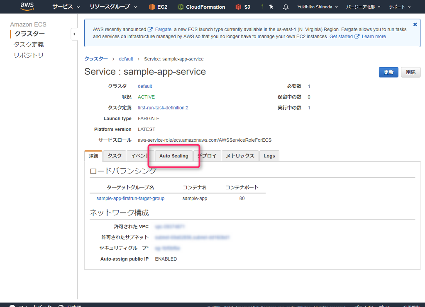This screenshot has width=425, height=307.
Task: Open the sample-app-firstrun-target-group link
Action: pyautogui.click(x=130, y=198)
